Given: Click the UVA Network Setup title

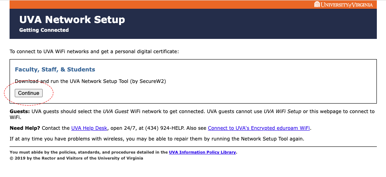Looking at the screenshot, I should tap(72, 19).
